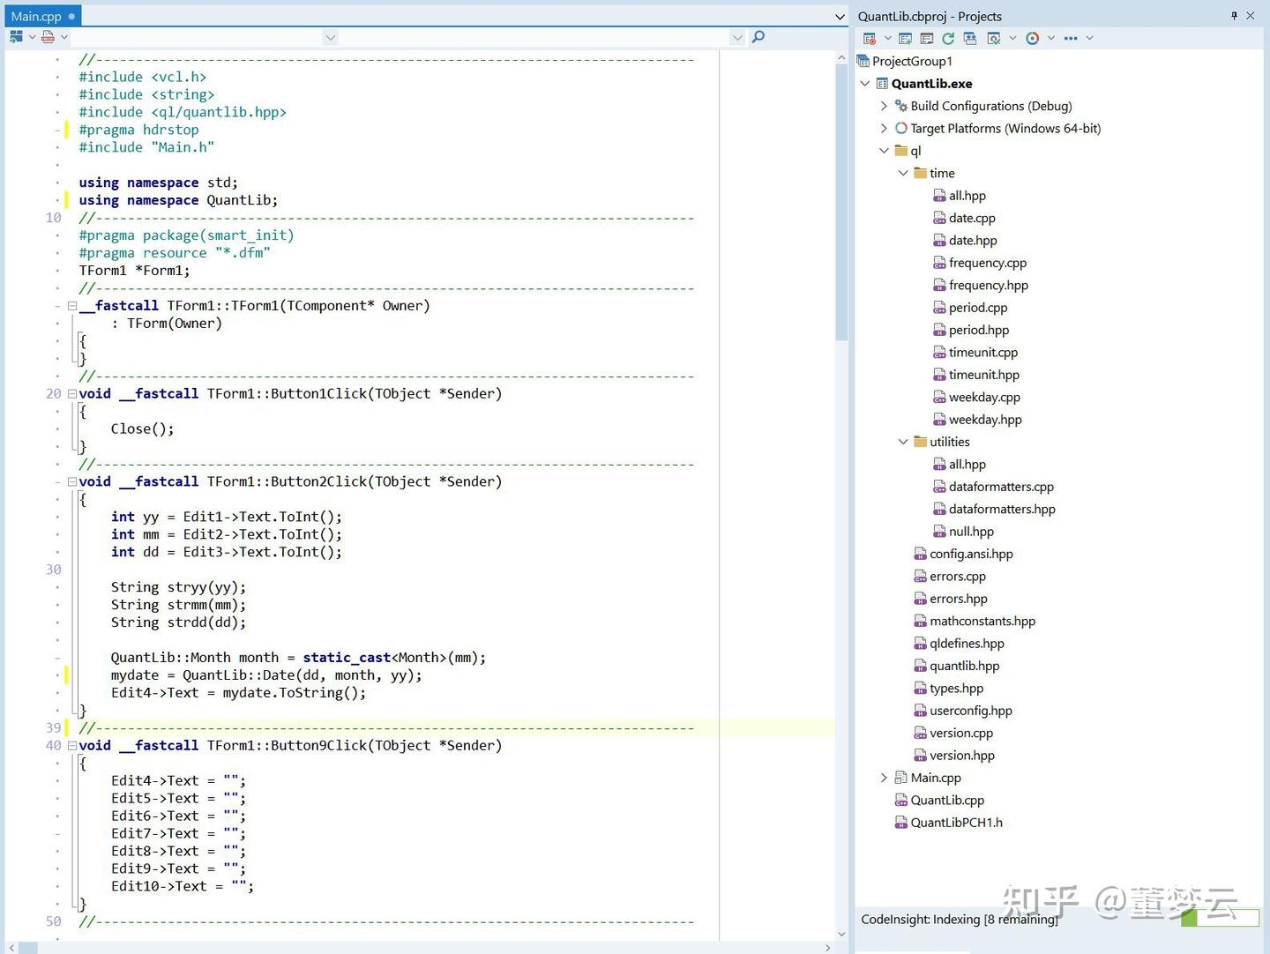
Task: Pin the Projects panel
Action: 1235,16
